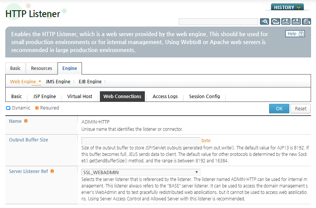Click the document 'R' arrow icon
316x208 pixels.
[306, 21]
